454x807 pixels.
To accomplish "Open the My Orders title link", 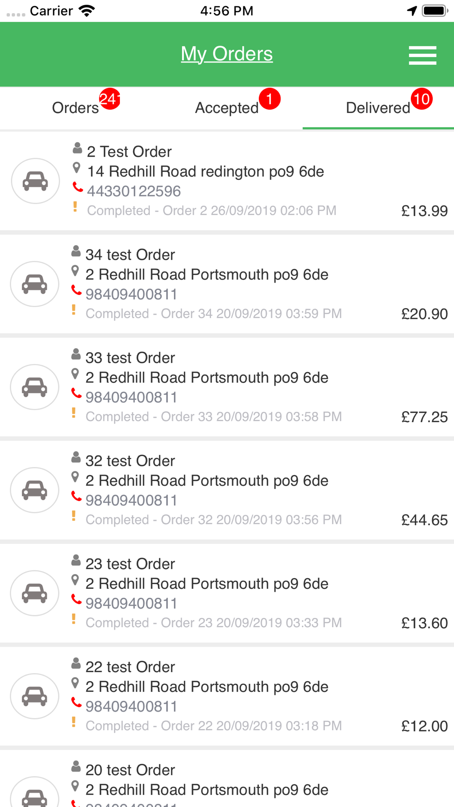I will click(x=227, y=54).
